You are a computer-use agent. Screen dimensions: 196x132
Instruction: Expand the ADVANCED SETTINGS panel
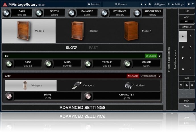point(82,107)
